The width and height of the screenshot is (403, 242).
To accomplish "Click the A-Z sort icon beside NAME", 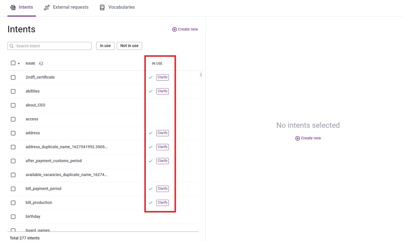I will (41, 64).
